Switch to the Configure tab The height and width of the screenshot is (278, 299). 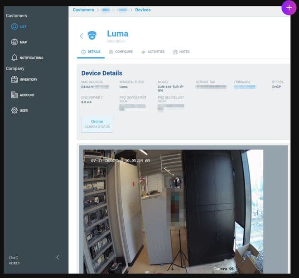[x=121, y=52]
